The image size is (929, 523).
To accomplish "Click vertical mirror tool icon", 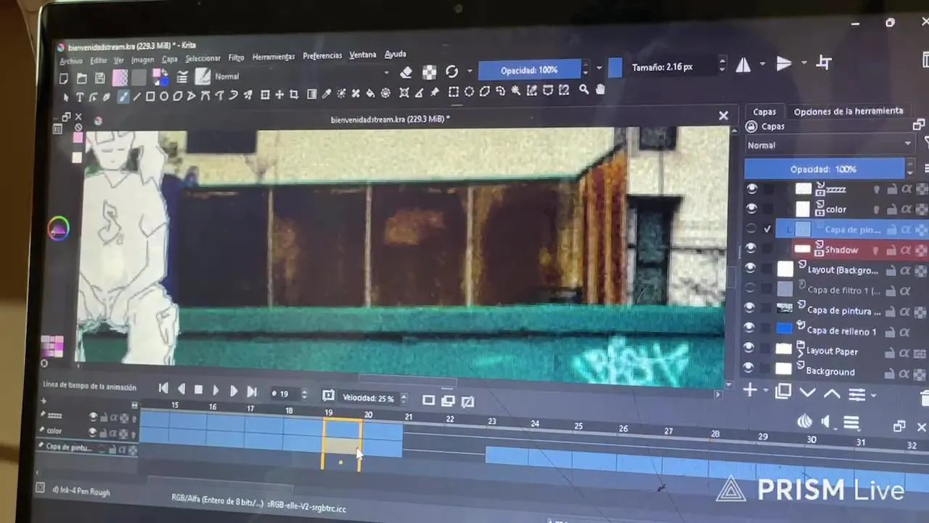I will pyautogui.click(x=784, y=64).
